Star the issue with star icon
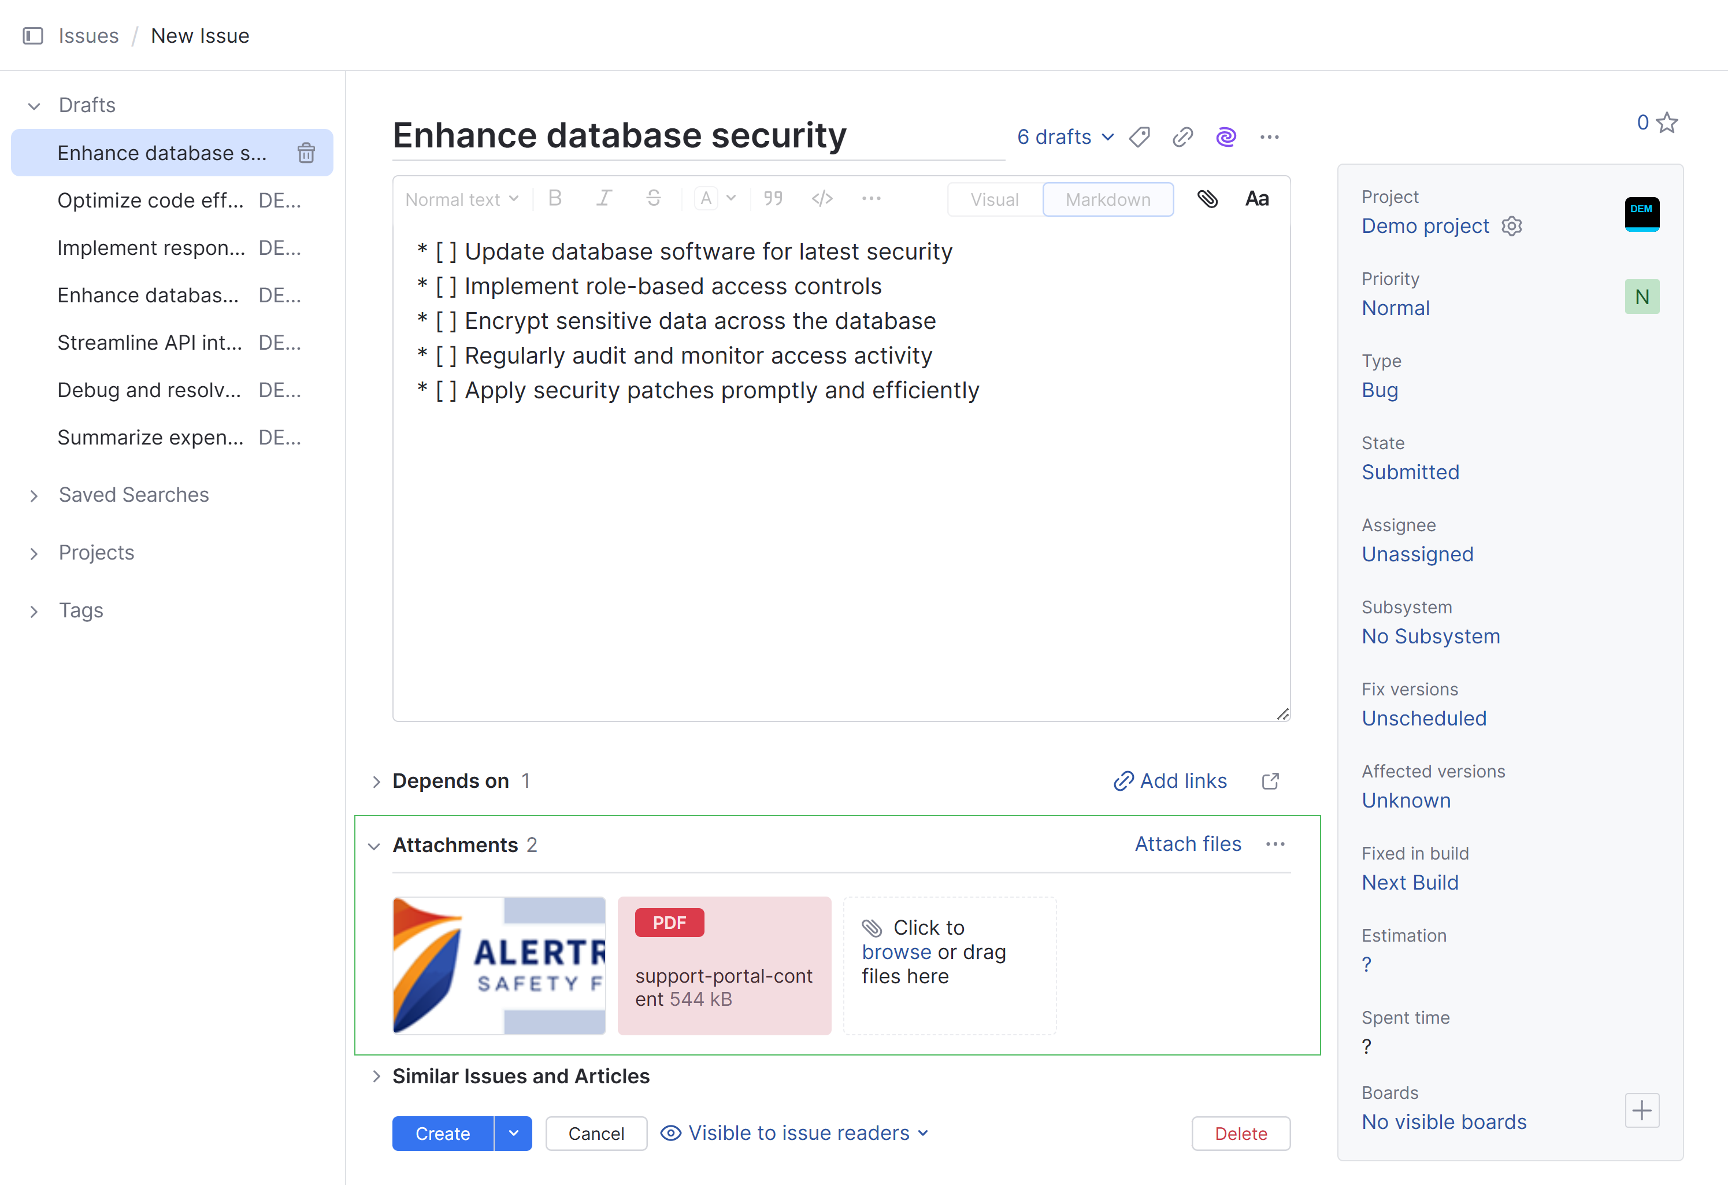Screen dimensions: 1728x1185 point(1667,123)
